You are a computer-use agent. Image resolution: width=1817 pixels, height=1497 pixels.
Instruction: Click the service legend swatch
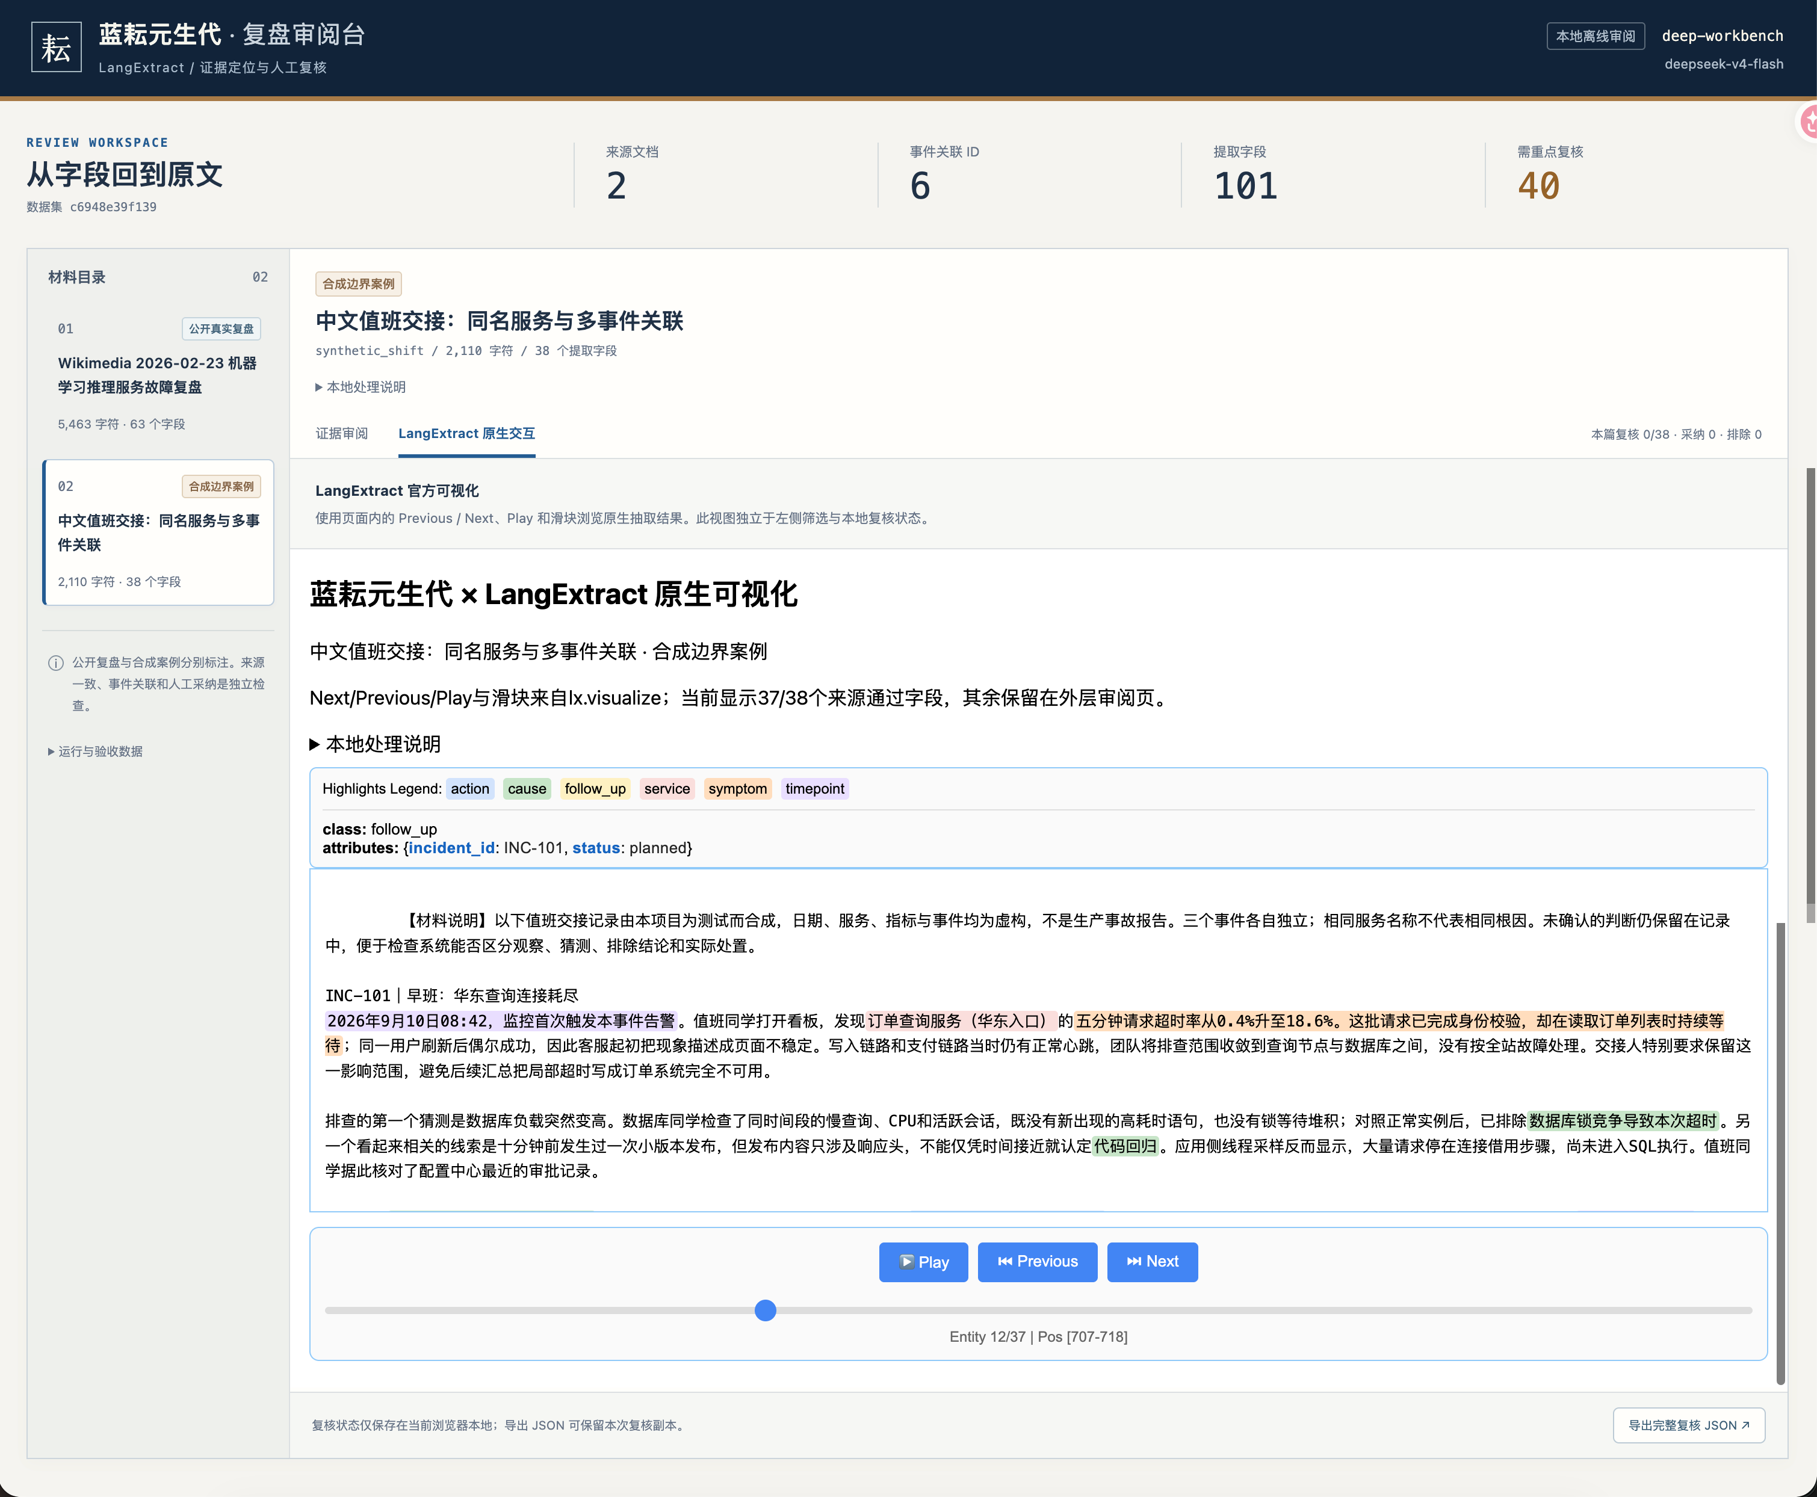[667, 789]
